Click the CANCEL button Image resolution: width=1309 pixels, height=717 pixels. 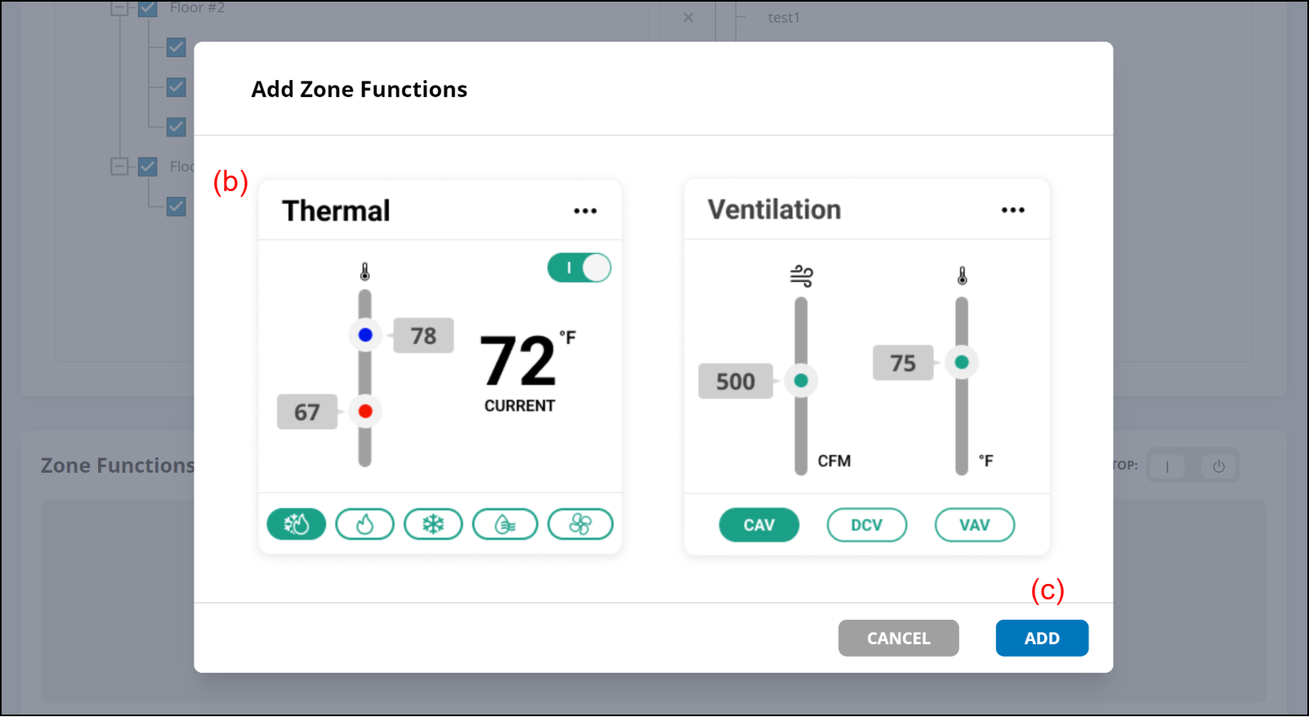click(x=898, y=638)
